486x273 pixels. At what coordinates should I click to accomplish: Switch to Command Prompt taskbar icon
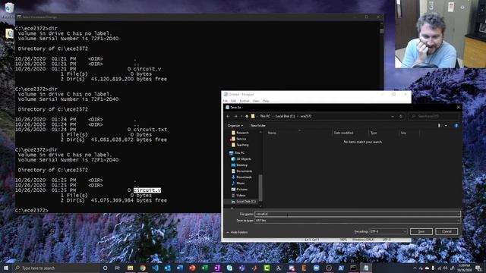click(353, 268)
